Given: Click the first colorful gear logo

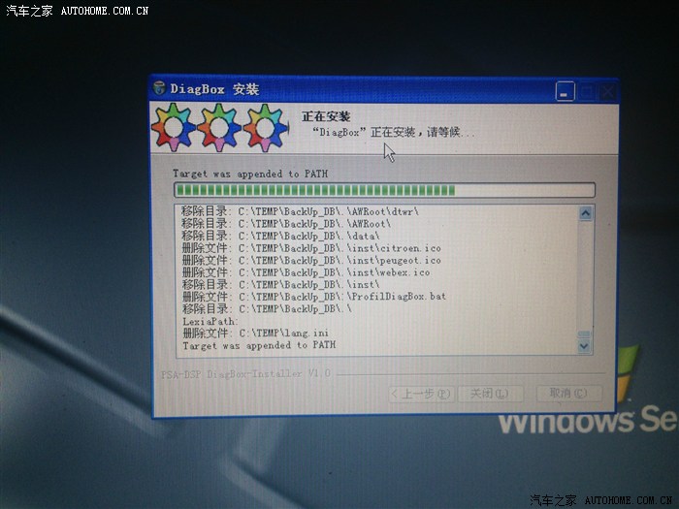Looking at the screenshot, I should 174,129.
